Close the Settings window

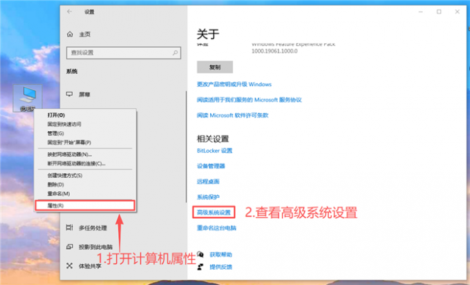pyautogui.click(x=457, y=12)
